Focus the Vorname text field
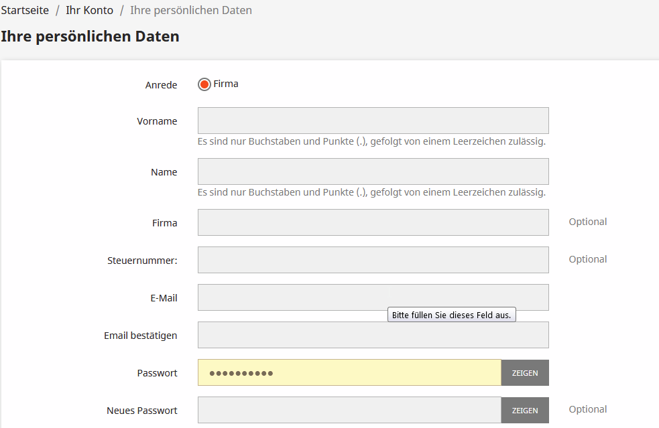The image size is (659, 428). 373,121
